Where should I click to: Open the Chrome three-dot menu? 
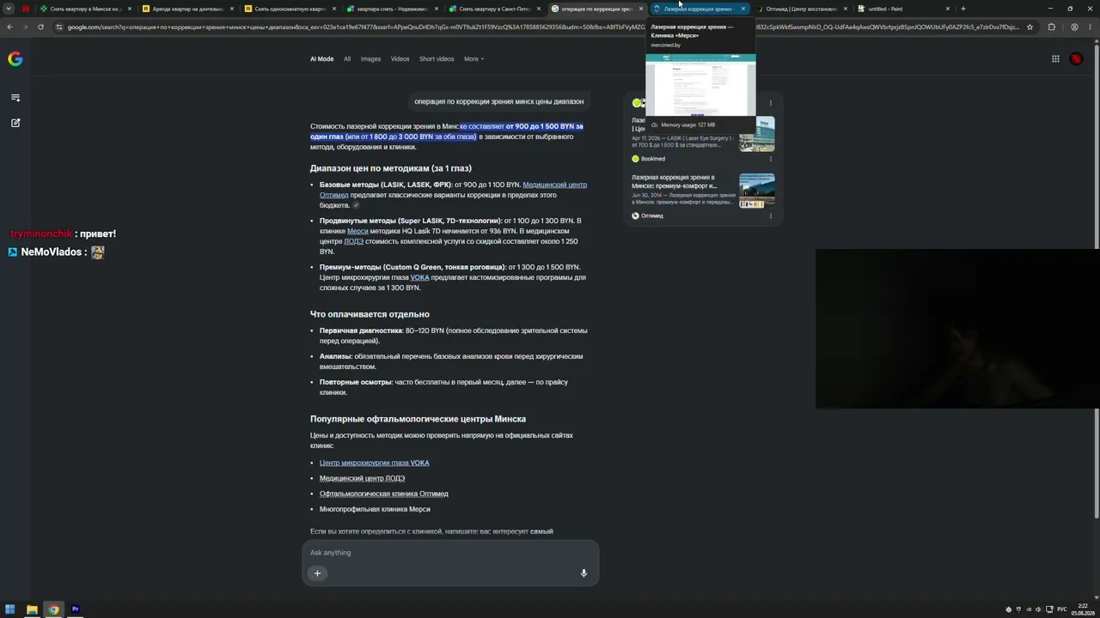(x=1090, y=27)
